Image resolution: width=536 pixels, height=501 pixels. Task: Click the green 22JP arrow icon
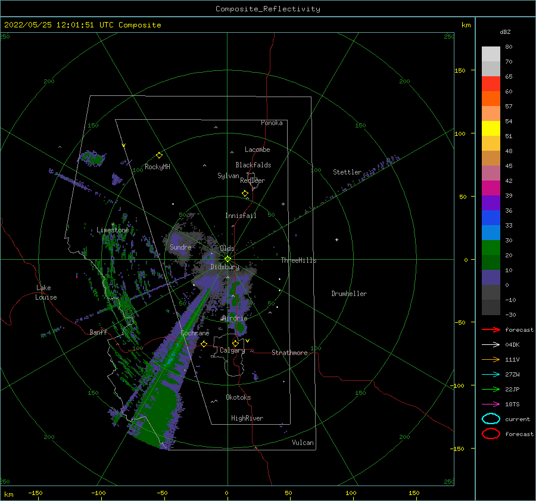[x=491, y=389]
